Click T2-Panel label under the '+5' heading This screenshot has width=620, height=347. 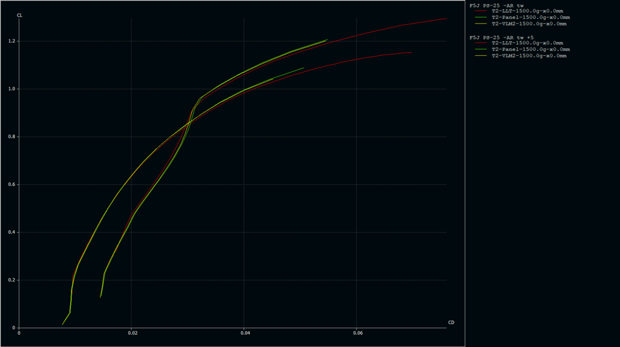point(530,49)
